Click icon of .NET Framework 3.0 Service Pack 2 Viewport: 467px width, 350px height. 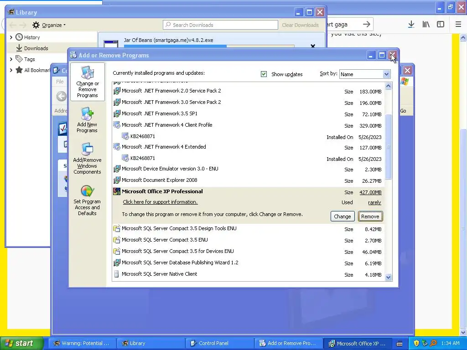(x=117, y=103)
